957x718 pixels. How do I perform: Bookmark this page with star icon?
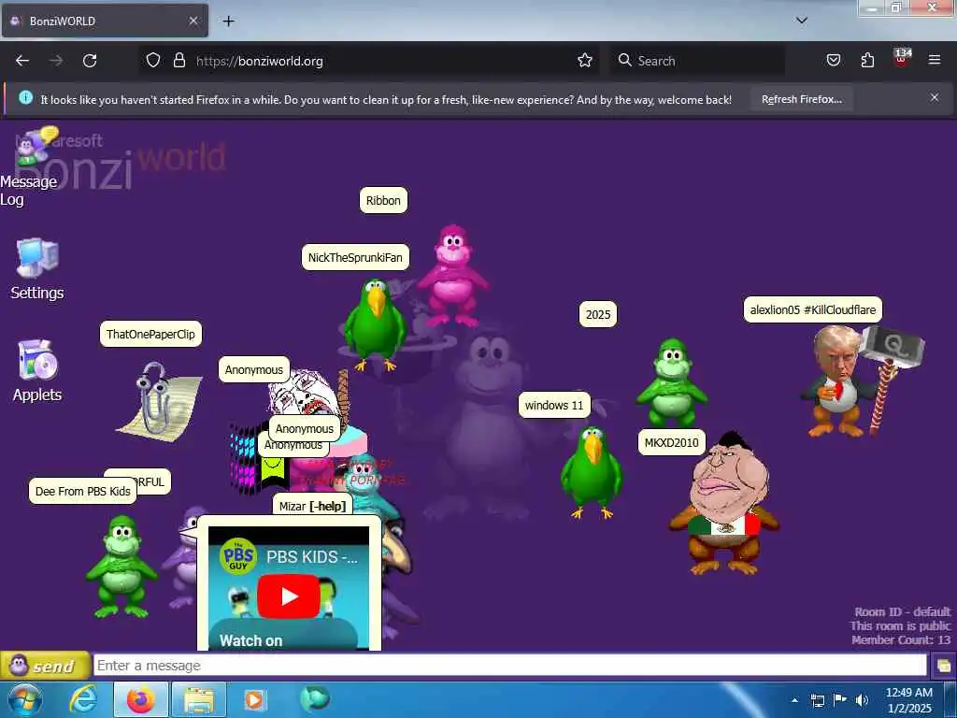click(585, 61)
